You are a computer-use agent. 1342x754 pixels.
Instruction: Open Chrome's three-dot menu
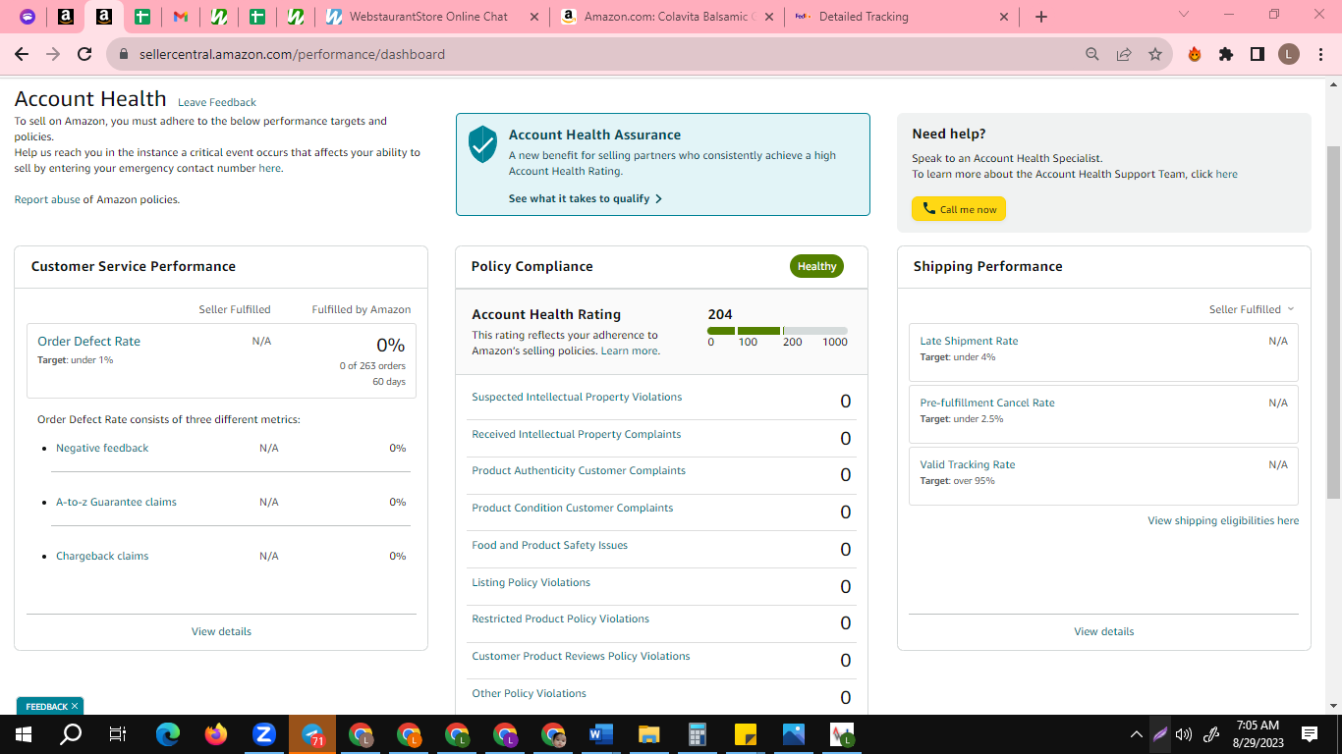click(1319, 54)
